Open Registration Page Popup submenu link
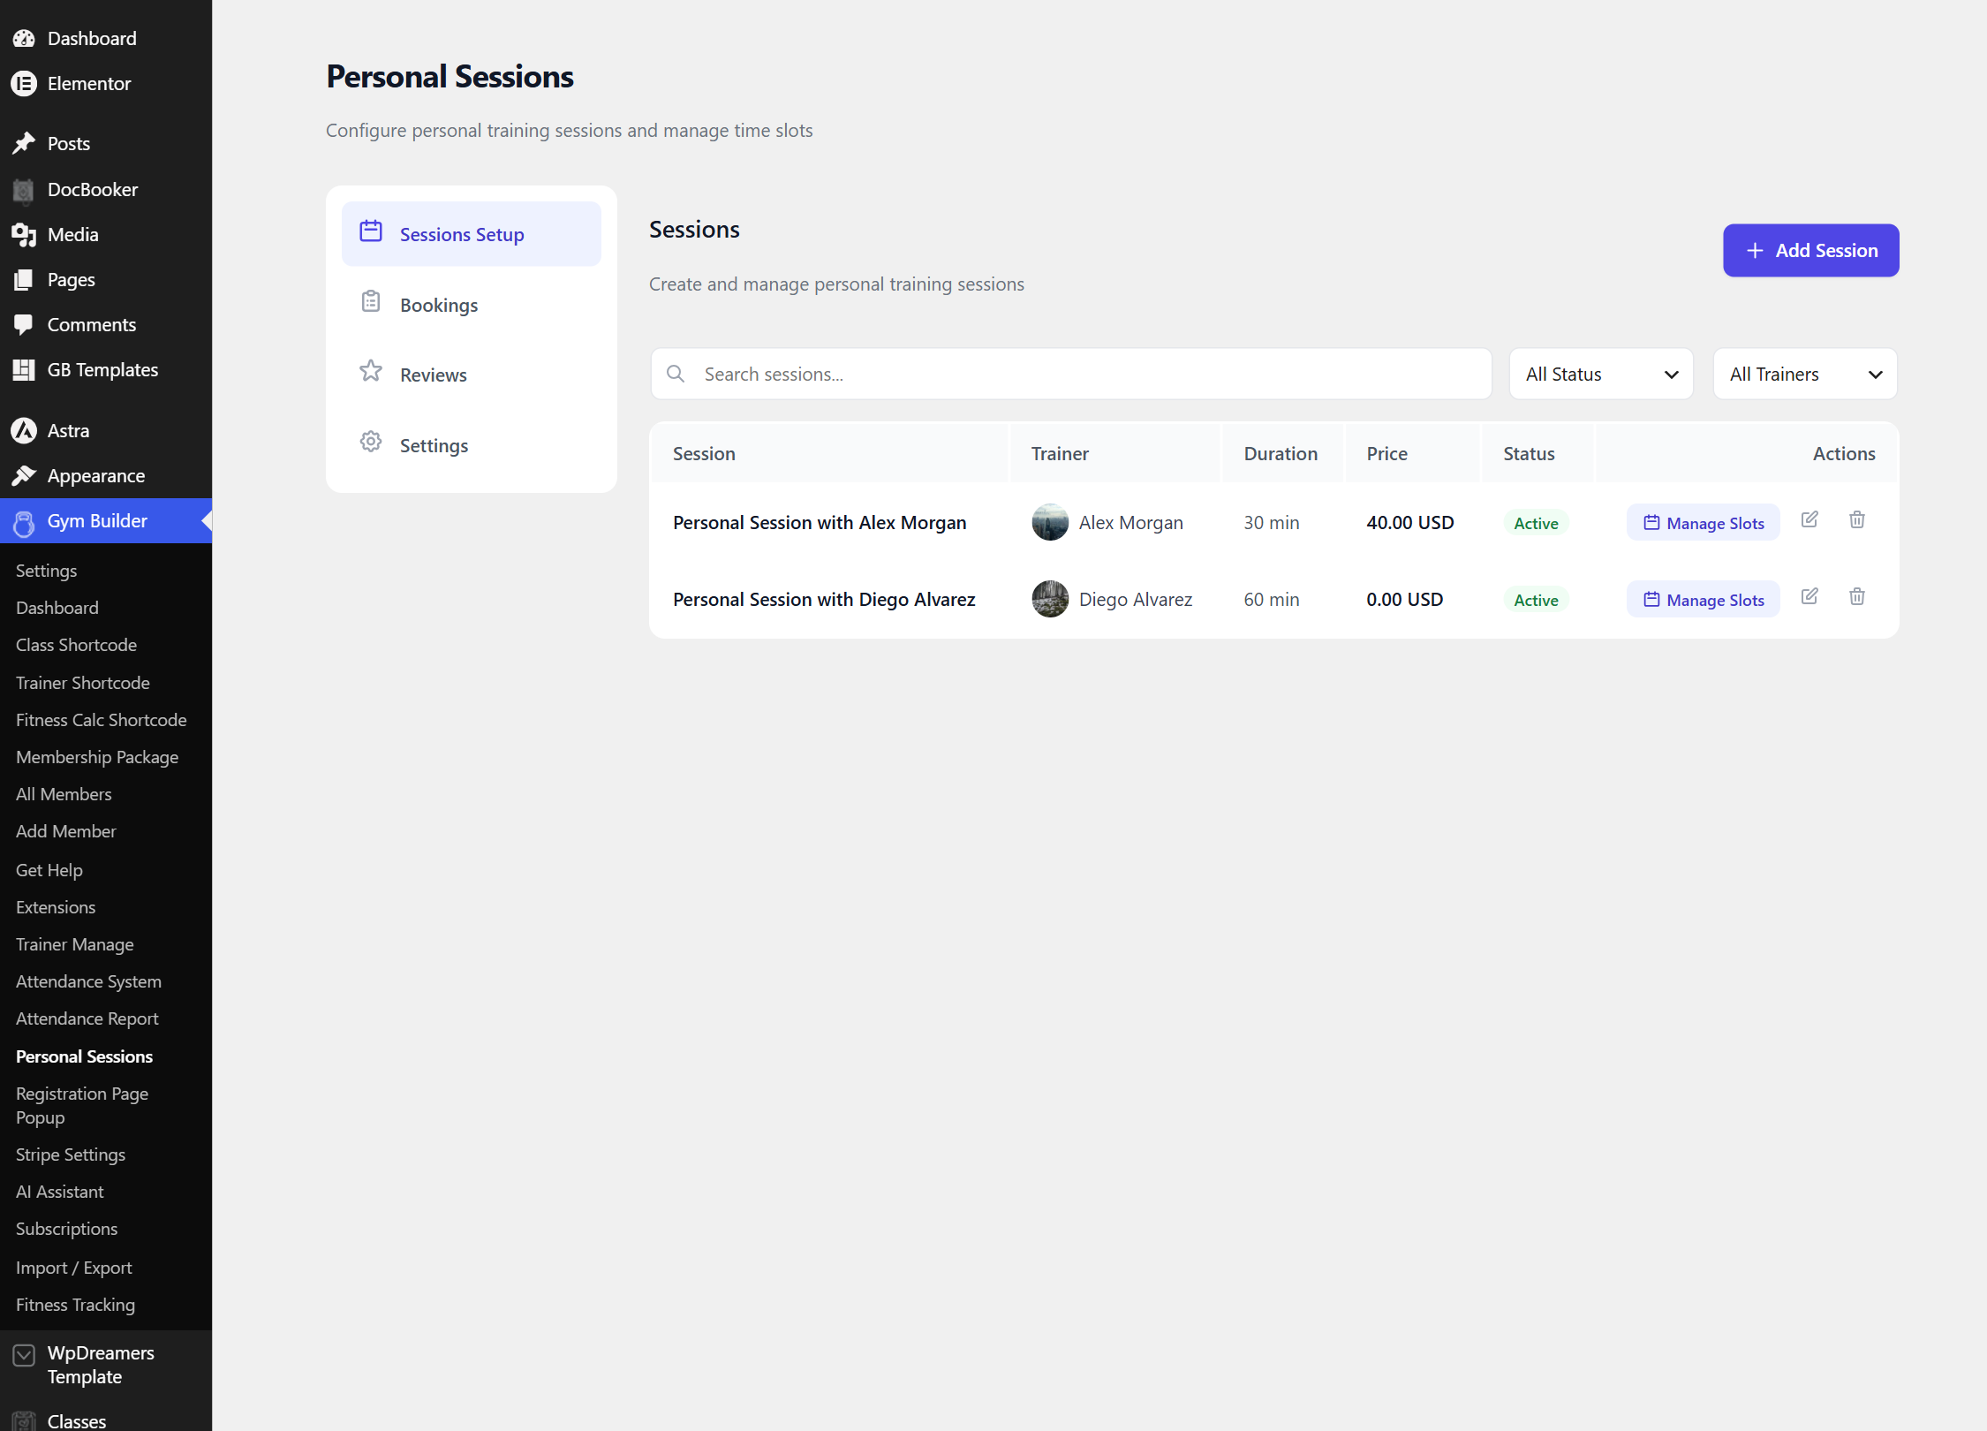1987x1431 pixels. pos(82,1105)
